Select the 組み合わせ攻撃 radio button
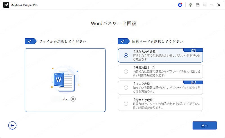The width and height of the screenshot is (225, 138). point(126,56)
